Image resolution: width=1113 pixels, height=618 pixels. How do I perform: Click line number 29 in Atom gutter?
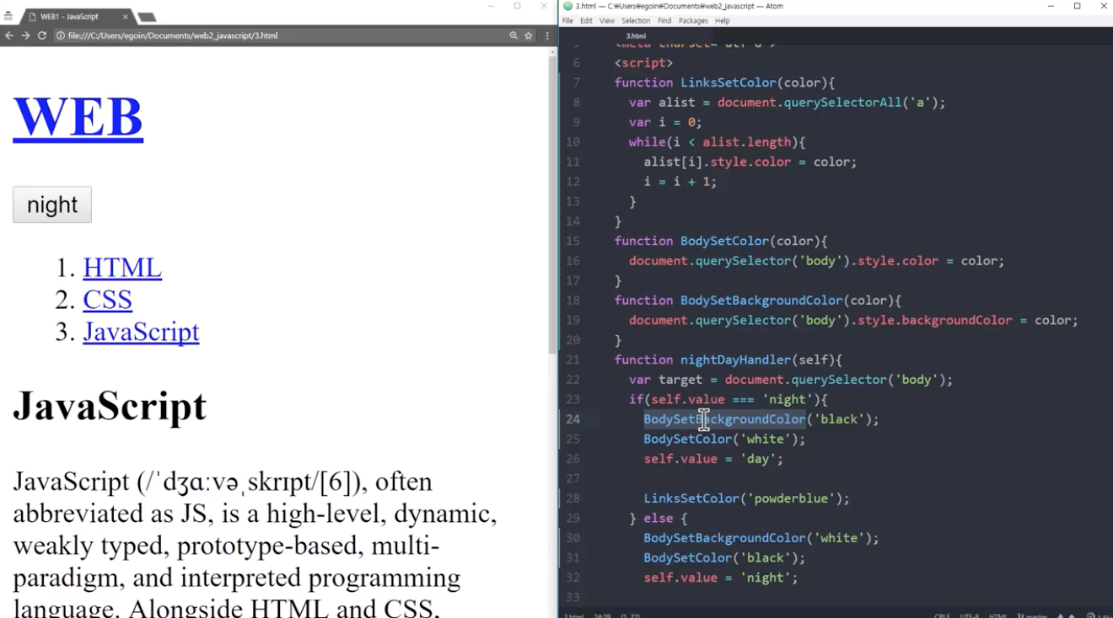pyautogui.click(x=573, y=518)
